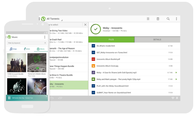Open Innocents Album Cover.jpg file name
195x116 pixels.
[x=108, y=66]
